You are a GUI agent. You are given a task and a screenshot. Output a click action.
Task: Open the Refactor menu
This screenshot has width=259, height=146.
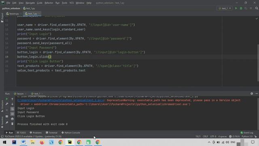point(49,3)
